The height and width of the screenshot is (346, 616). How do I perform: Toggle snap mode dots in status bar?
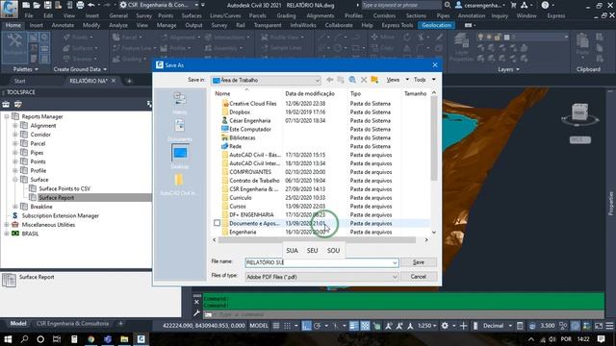point(287,326)
